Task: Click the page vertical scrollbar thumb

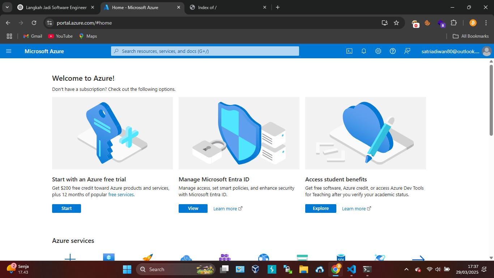Action: (491, 100)
